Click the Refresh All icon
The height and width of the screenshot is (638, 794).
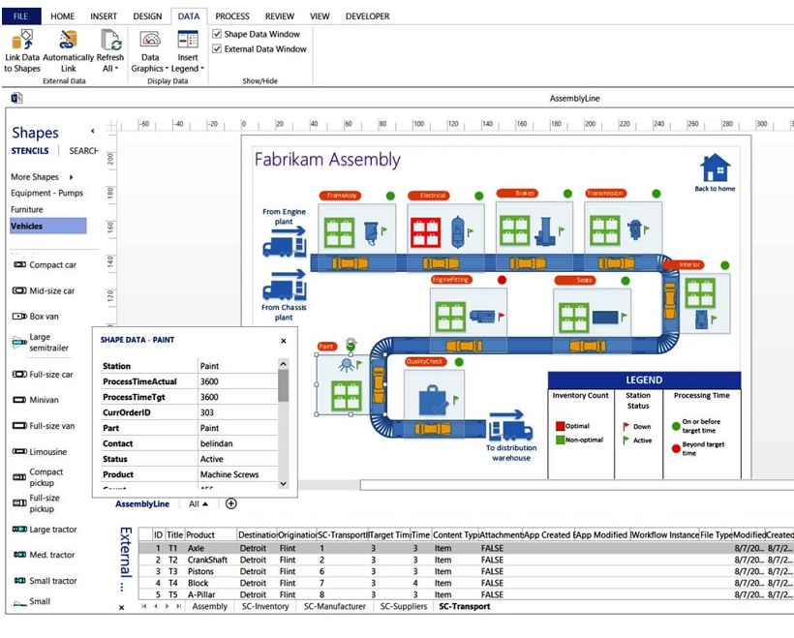pyautogui.click(x=110, y=40)
